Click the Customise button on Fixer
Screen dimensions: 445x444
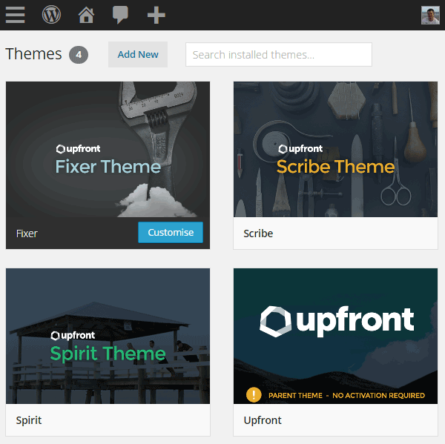(171, 232)
